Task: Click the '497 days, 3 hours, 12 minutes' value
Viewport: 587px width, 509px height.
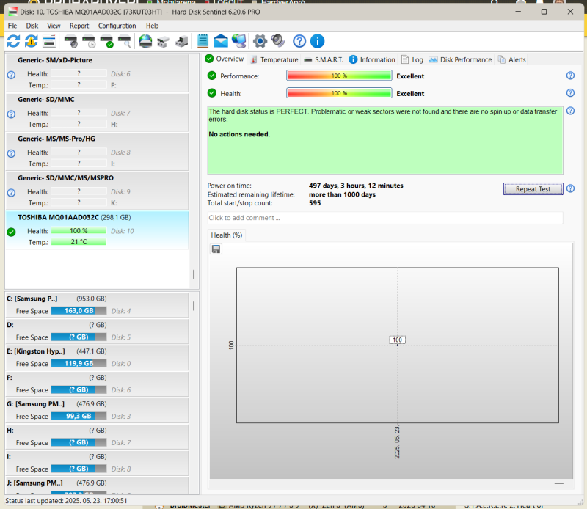Action: 356,186
